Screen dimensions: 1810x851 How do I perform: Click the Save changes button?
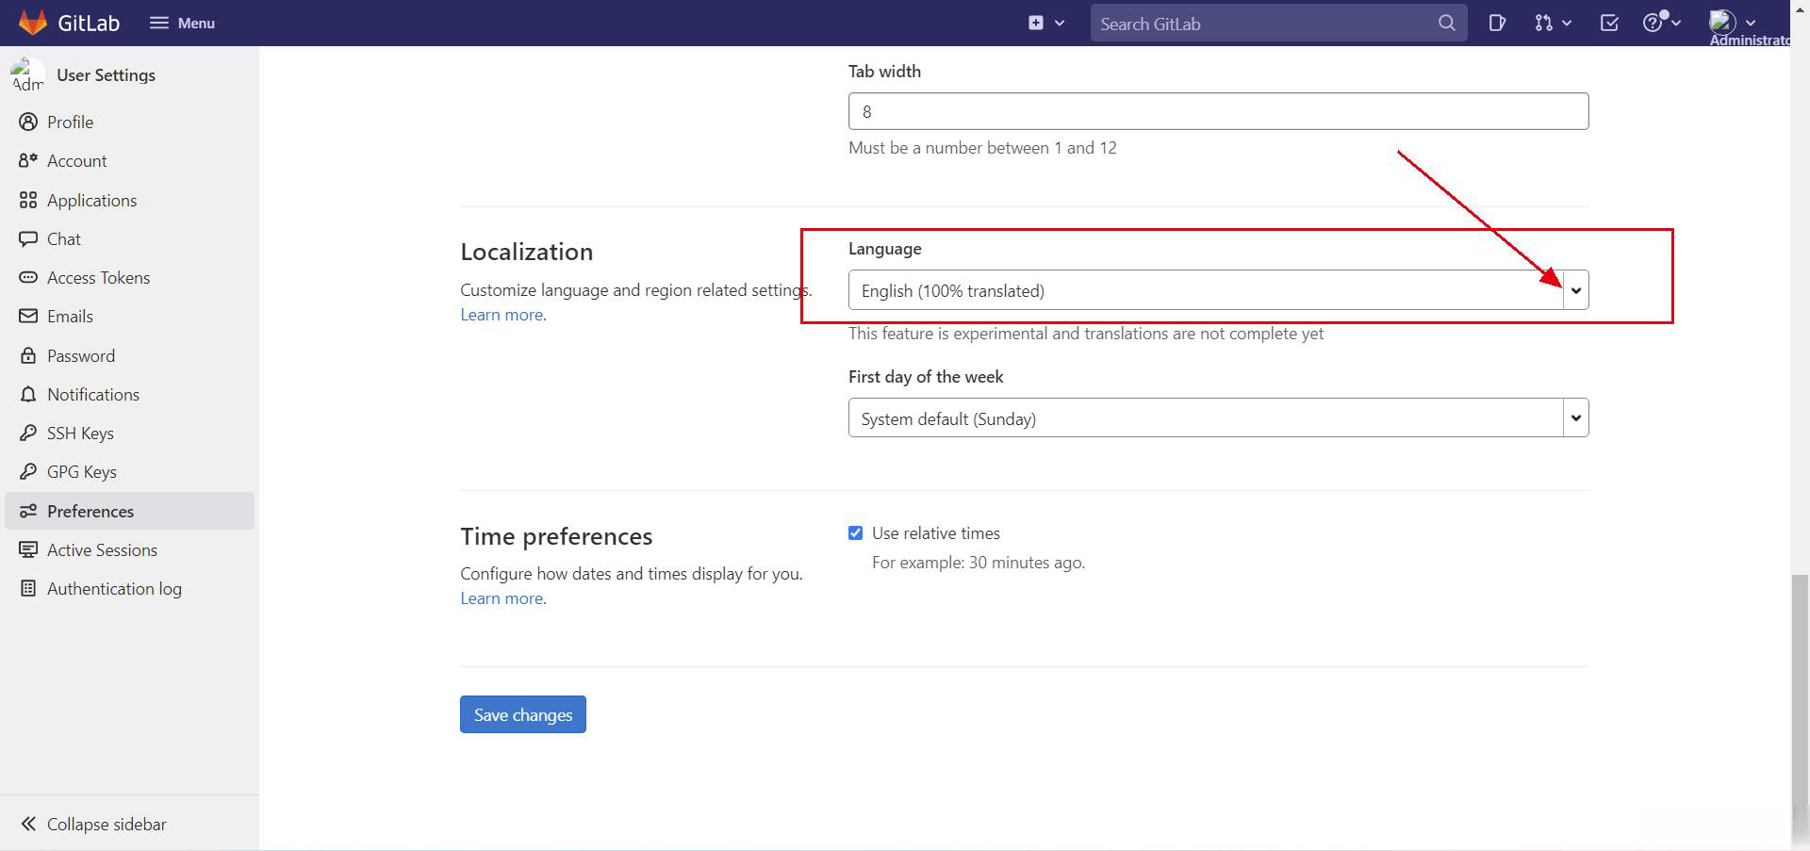coord(523,714)
